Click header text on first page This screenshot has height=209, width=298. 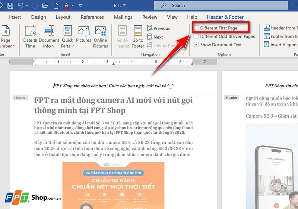click(114, 86)
